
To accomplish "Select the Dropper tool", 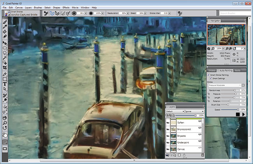I will tap(5, 27).
